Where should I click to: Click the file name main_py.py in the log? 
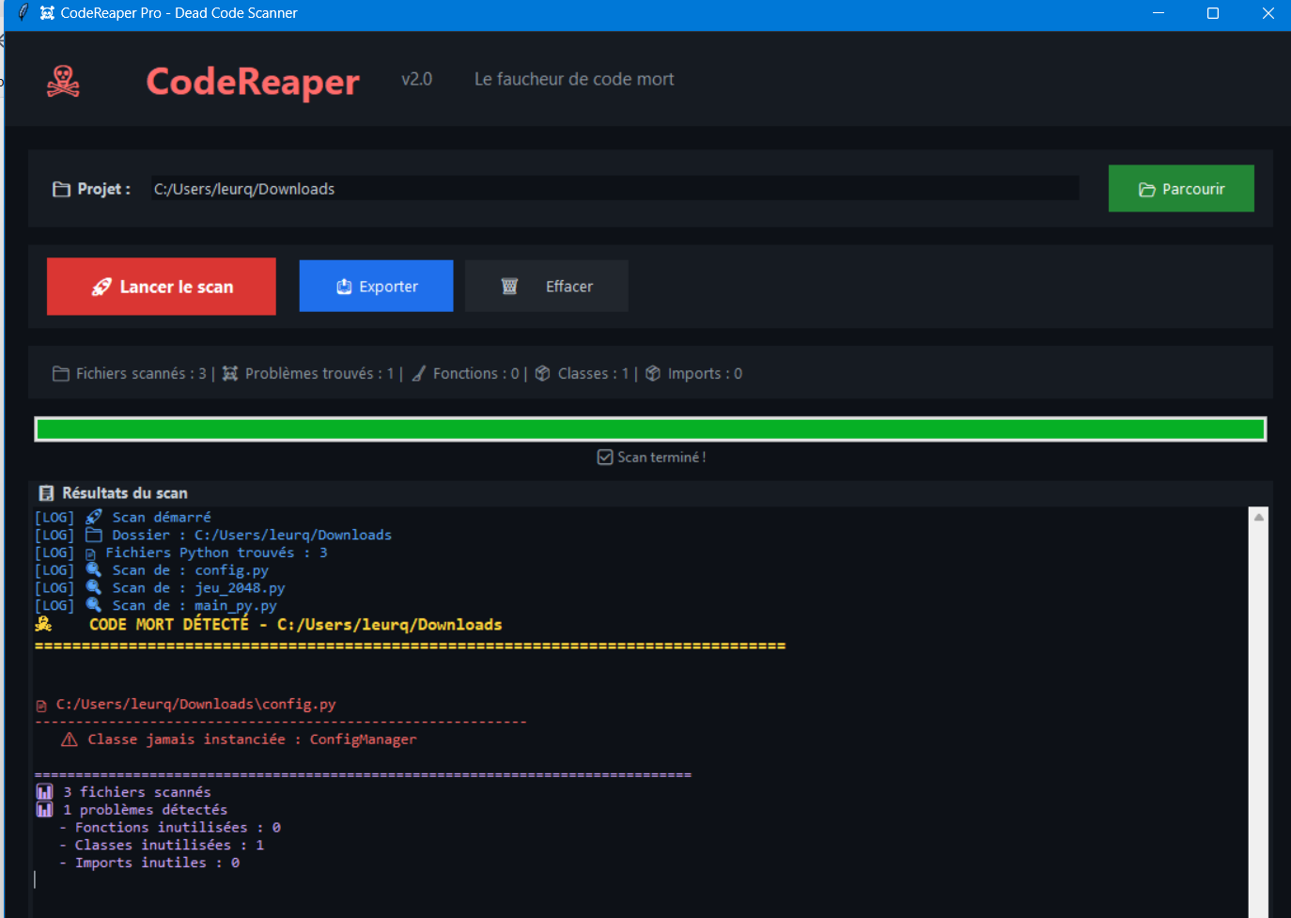(236, 606)
